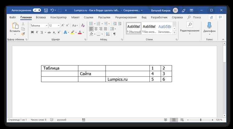Select the Format Painter brush icon
The width and height of the screenshot is (233, 129).
click(23, 34)
